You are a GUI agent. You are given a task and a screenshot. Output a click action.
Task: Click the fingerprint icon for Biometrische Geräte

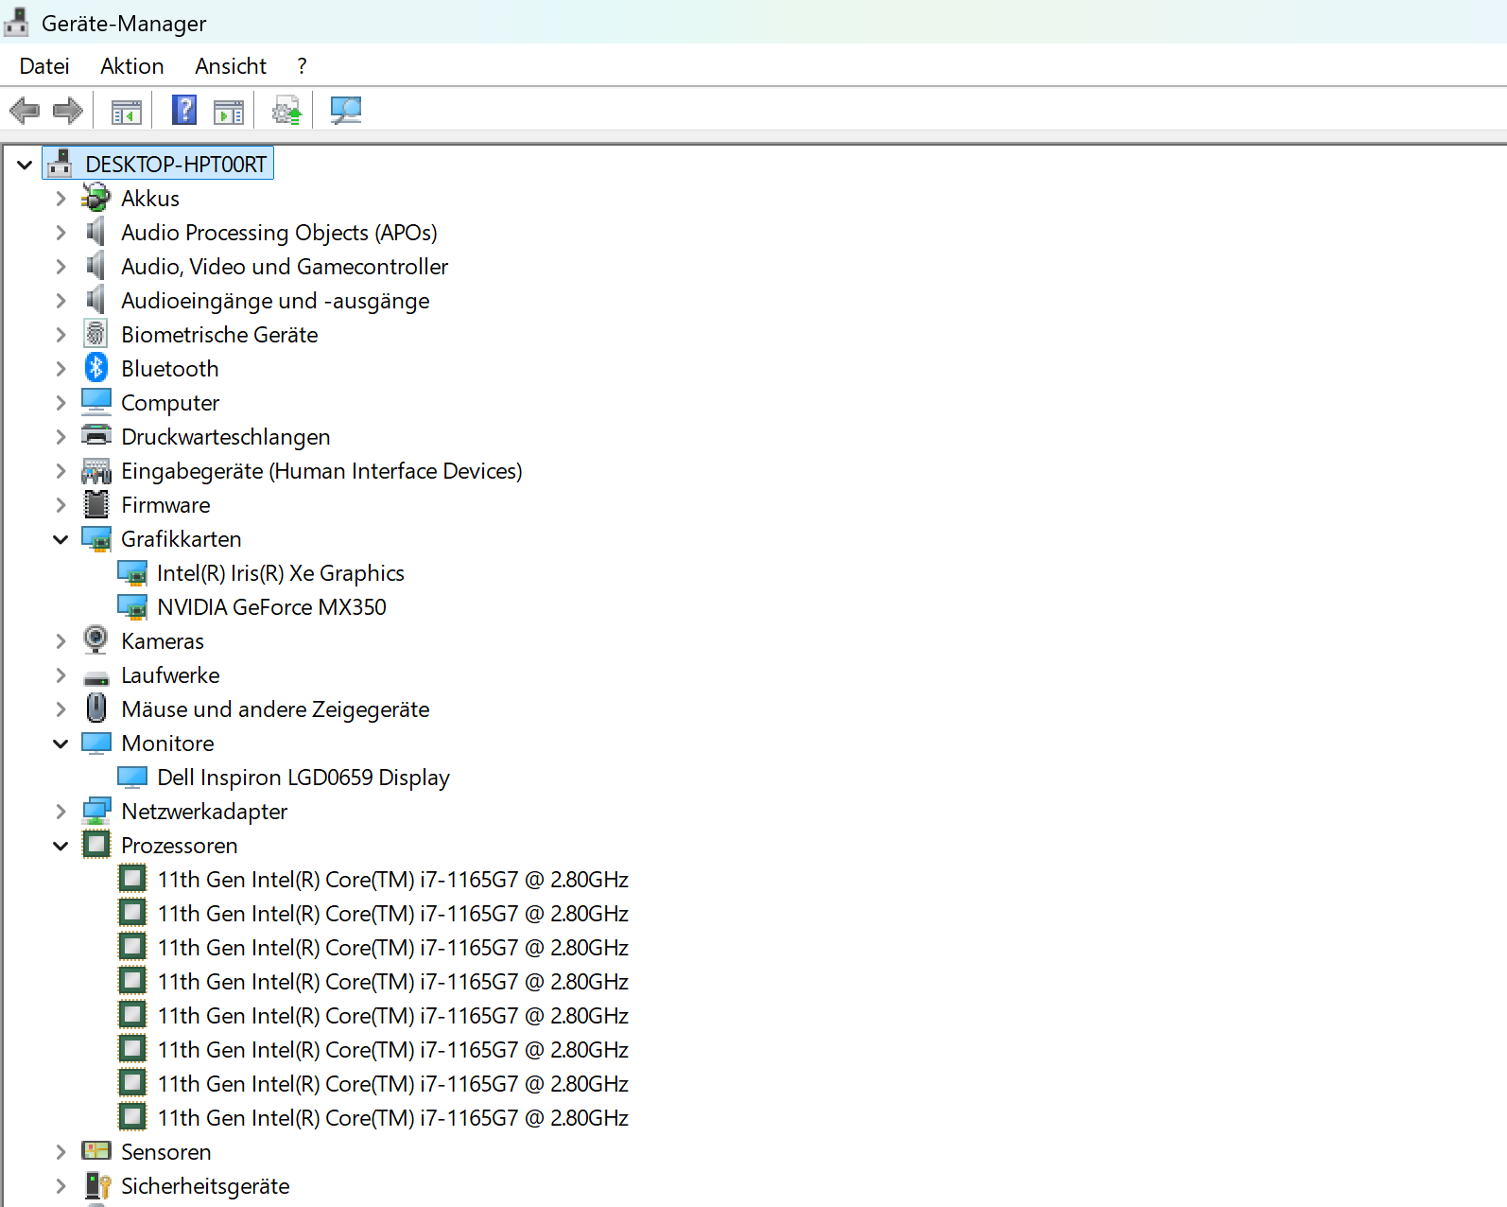click(95, 334)
